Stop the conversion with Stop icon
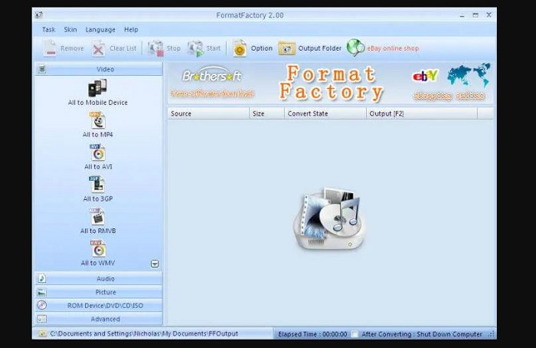This screenshot has width=536, height=348. (155, 48)
